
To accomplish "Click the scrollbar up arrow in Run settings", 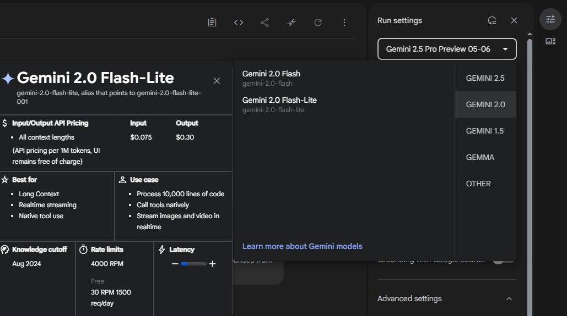I will click(x=530, y=34).
